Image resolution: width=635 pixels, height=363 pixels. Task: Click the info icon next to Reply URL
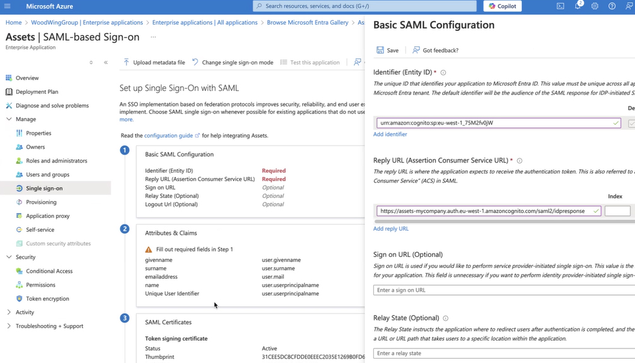point(519,161)
